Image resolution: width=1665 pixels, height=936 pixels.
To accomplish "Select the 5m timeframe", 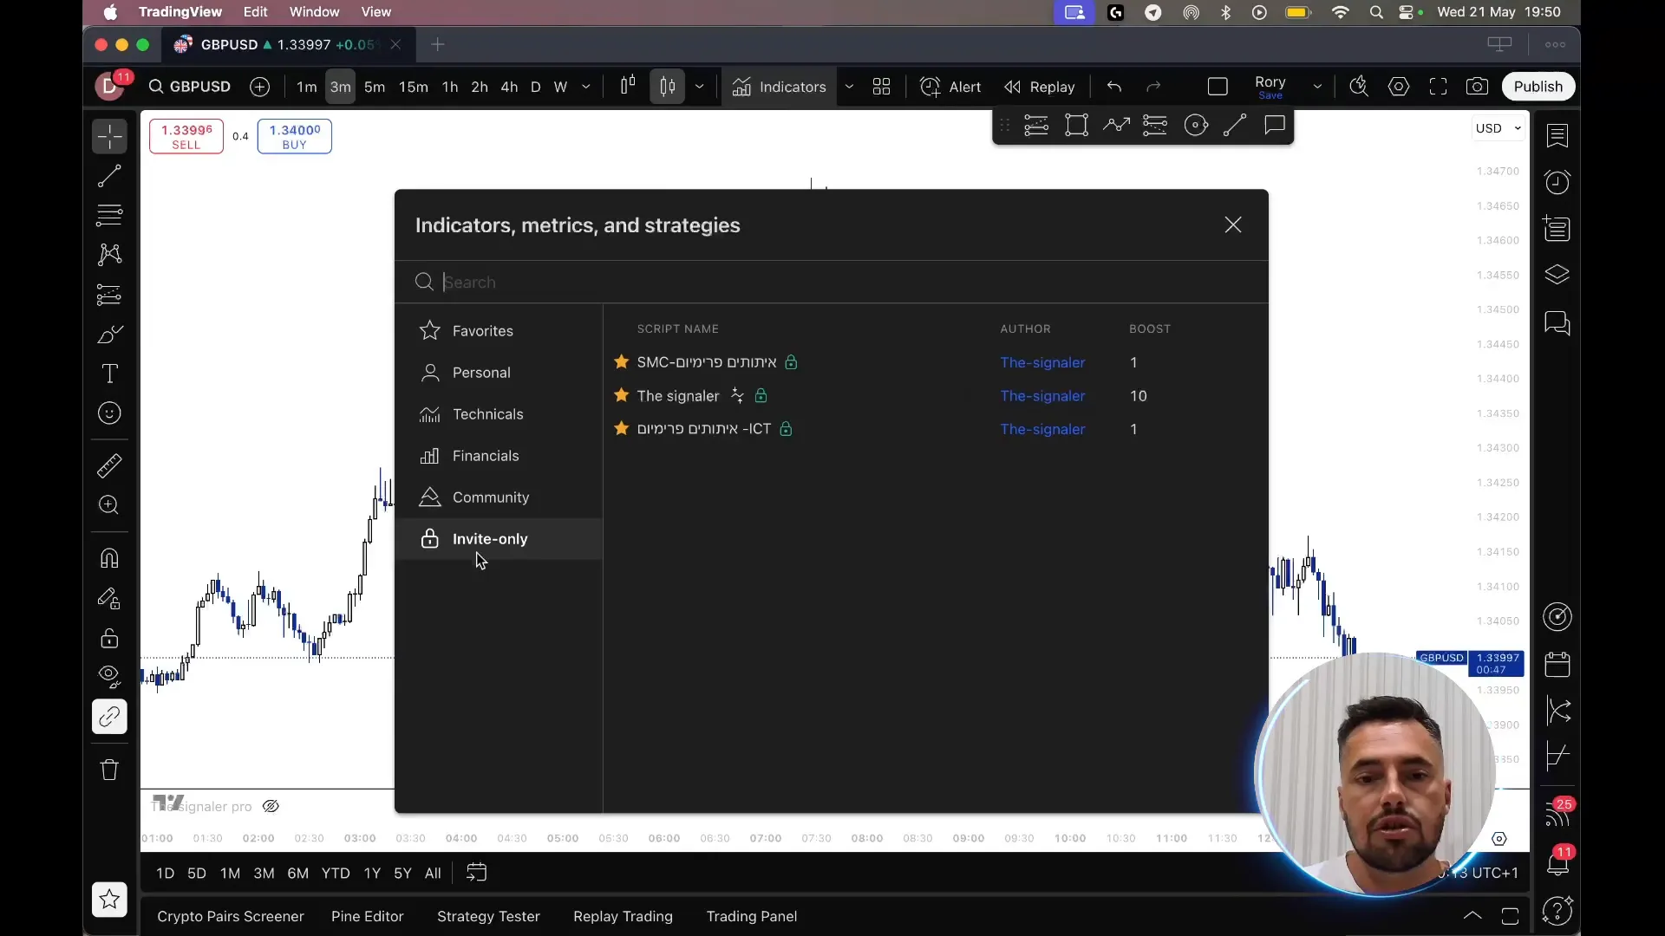I will coord(375,87).
